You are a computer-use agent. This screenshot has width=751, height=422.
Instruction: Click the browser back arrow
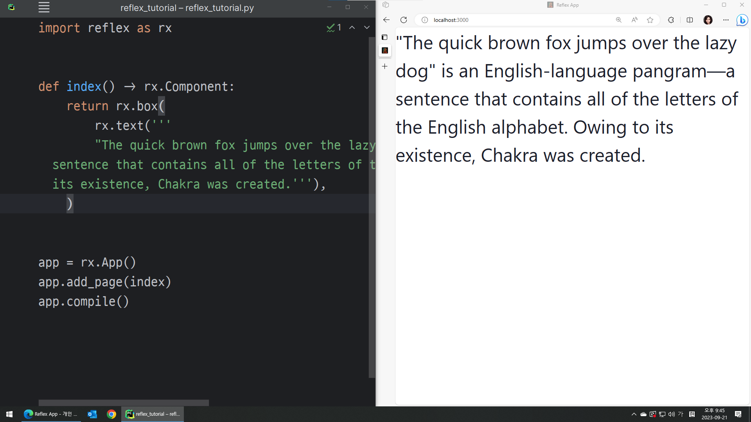click(386, 20)
